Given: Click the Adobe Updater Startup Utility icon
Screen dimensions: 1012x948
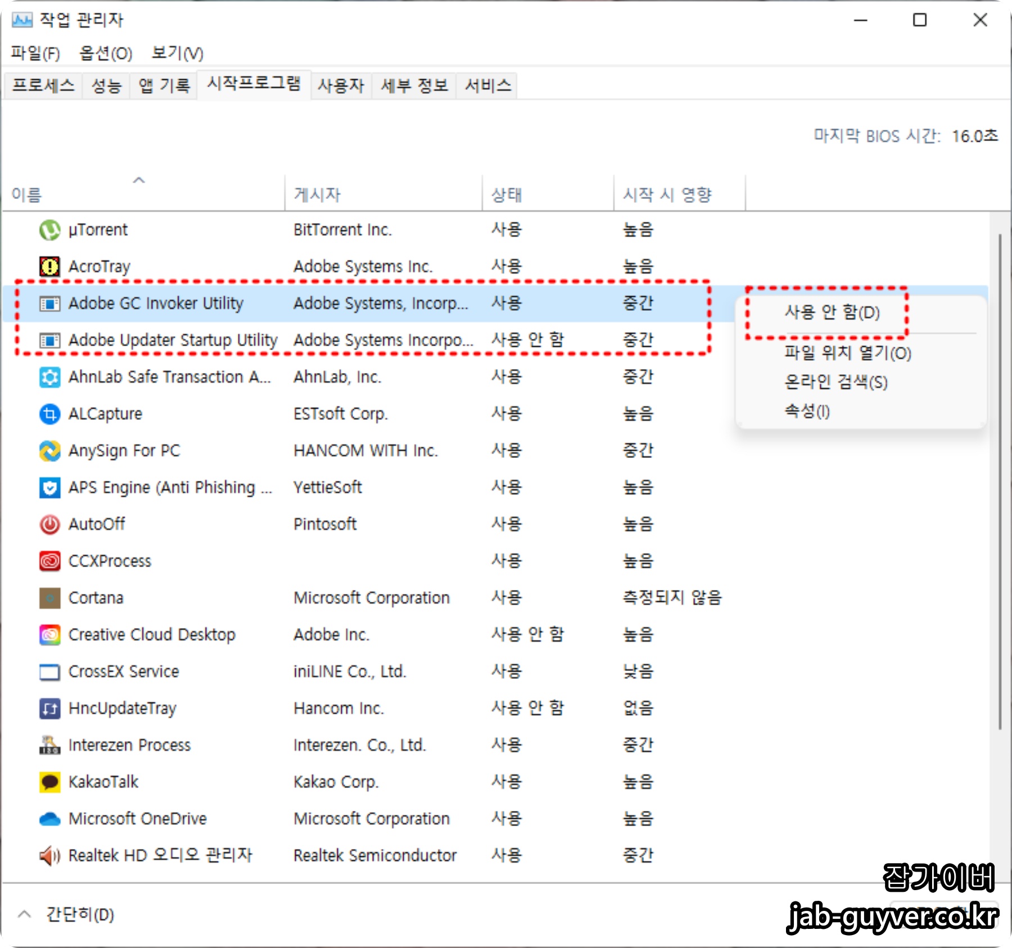Looking at the screenshot, I should pos(49,341).
